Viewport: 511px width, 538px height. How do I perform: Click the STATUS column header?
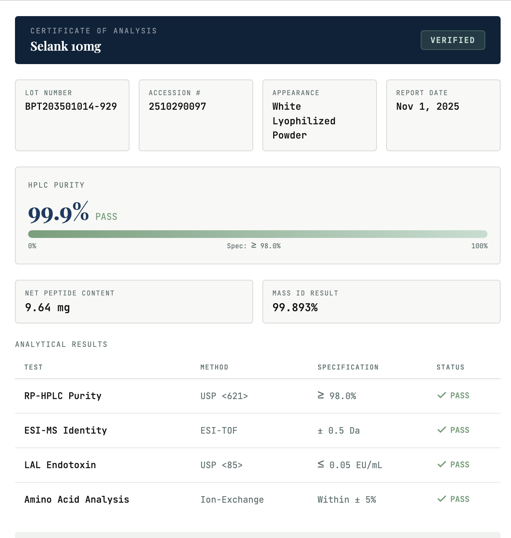[450, 367]
